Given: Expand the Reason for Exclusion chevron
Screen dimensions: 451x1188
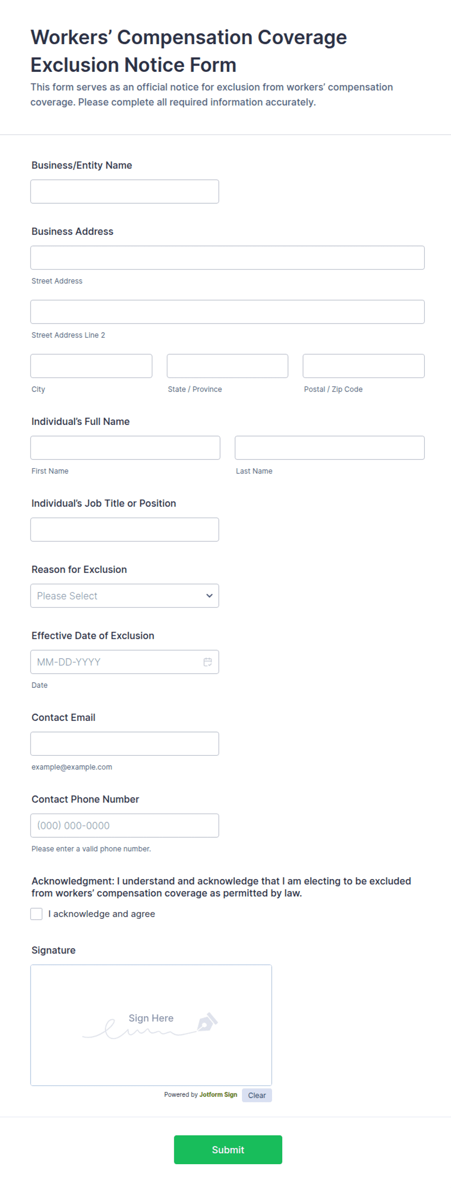Looking at the screenshot, I should click(209, 596).
